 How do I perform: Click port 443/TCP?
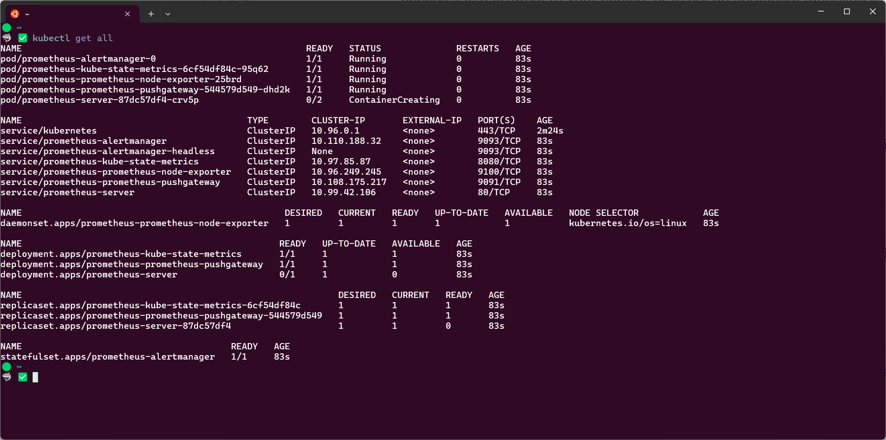point(497,130)
